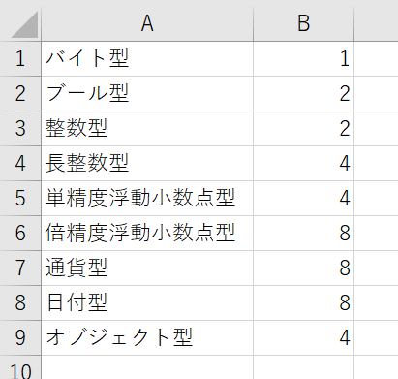This screenshot has height=379, width=398.
Task: Click cell containing ブール型
Action: click(147, 93)
